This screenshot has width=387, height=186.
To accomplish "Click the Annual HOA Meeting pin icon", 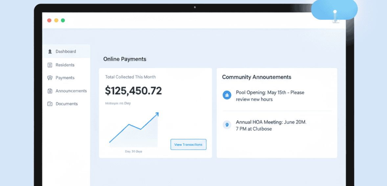I will click(x=227, y=125).
